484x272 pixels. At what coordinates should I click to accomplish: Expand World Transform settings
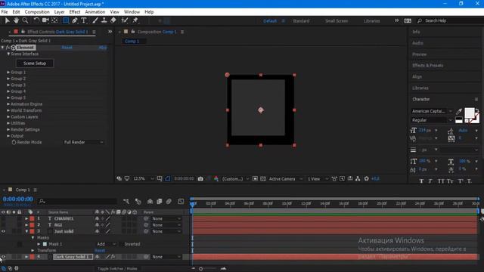click(x=8, y=110)
